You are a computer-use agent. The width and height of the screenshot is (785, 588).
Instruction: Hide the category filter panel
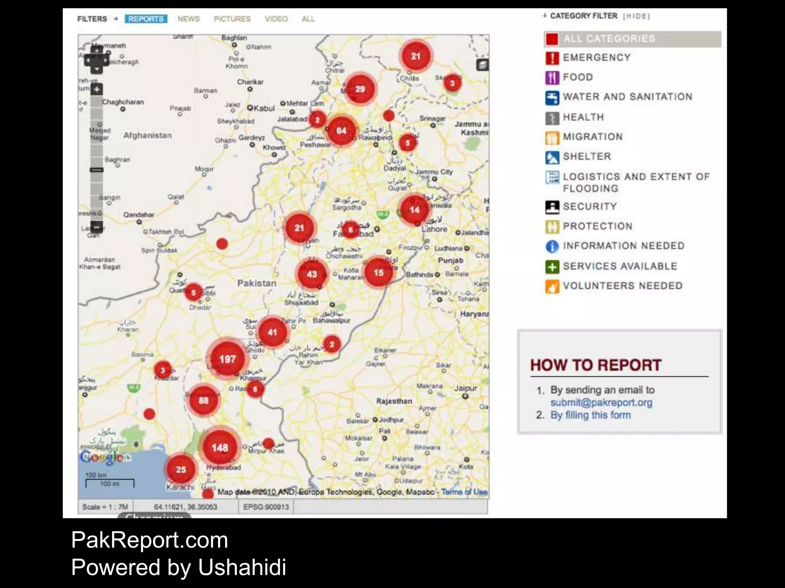637,16
